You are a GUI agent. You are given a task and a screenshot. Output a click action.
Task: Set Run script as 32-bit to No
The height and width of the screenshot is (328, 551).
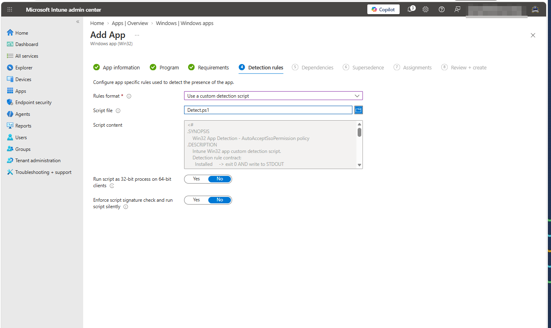tap(220, 179)
